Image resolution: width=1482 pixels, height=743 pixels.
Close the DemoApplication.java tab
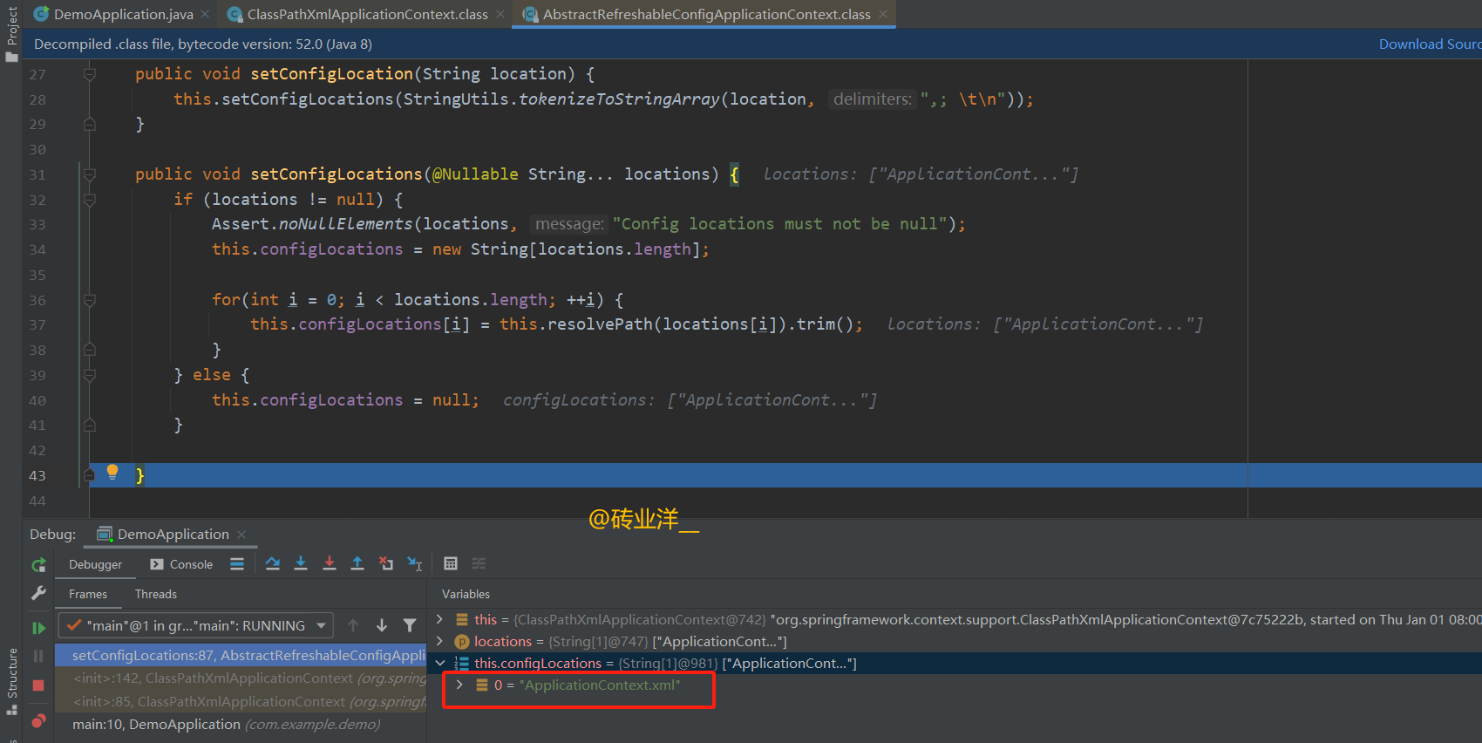(205, 14)
